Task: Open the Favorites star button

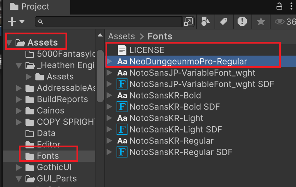Action: coord(261,21)
